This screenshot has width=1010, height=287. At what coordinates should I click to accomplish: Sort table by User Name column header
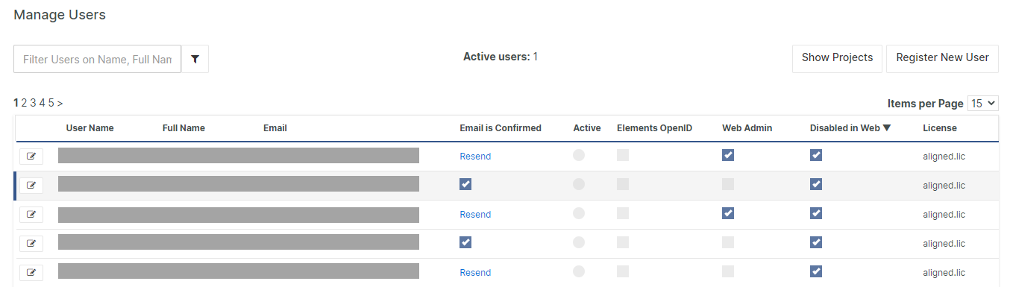(90, 128)
